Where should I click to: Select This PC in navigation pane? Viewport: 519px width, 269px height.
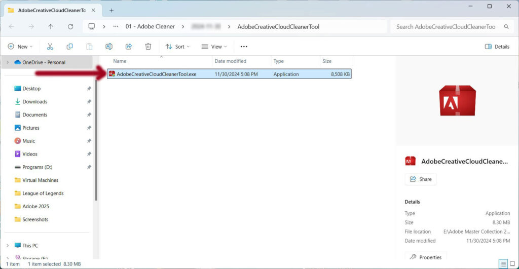tap(30, 246)
